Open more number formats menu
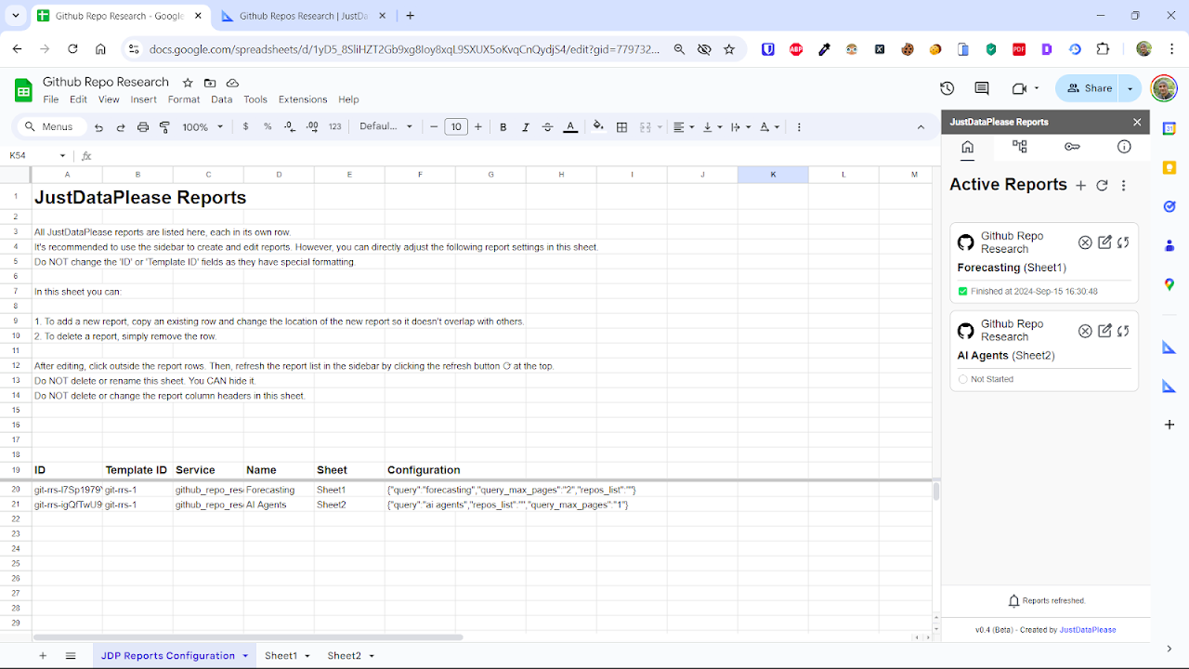1189x669 pixels. pyautogui.click(x=335, y=127)
